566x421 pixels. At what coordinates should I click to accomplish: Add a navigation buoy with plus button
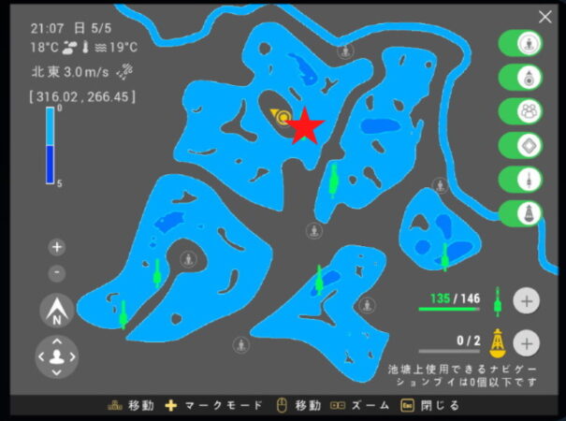point(527,342)
